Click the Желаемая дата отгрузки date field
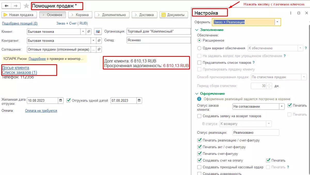This screenshot has height=175, width=310. click(x=43, y=100)
